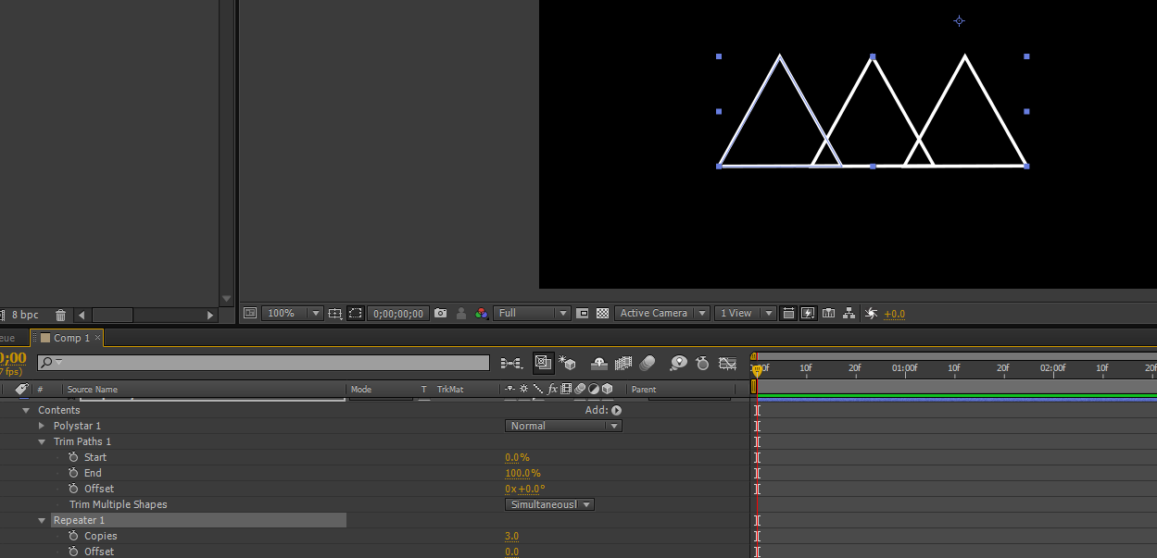Image resolution: width=1157 pixels, height=558 pixels.
Task: Click the Parent column header
Action: [x=644, y=390]
